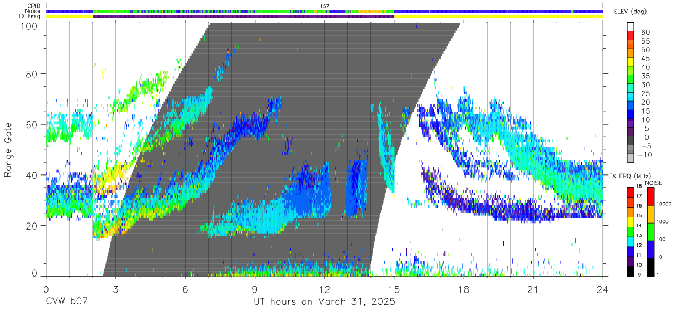The image size is (678, 313).
Task: Click the '10000' label on NOISE scale
Action: pos(663,204)
